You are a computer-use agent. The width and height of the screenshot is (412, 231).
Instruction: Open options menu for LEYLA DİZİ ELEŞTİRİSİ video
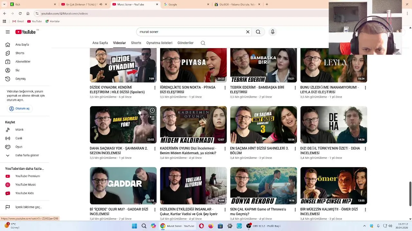365,88
